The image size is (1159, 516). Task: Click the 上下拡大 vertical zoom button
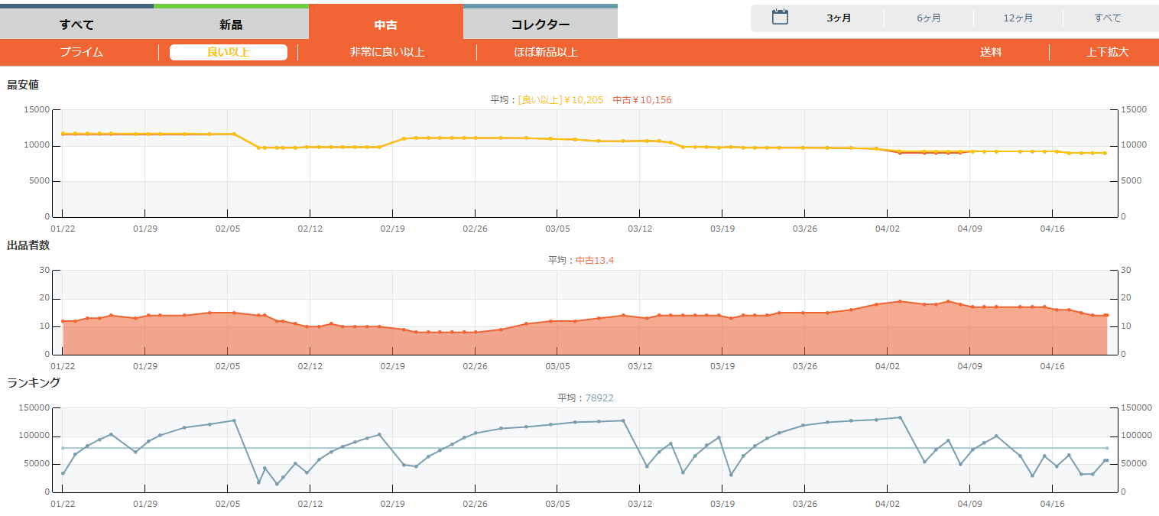[x=1107, y=52]
